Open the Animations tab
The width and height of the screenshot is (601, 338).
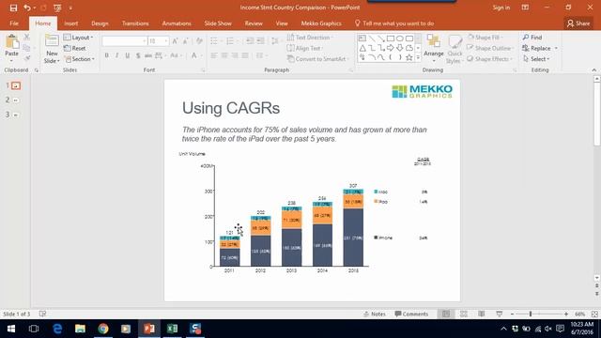pyautogui.click(x=177, y=23)
